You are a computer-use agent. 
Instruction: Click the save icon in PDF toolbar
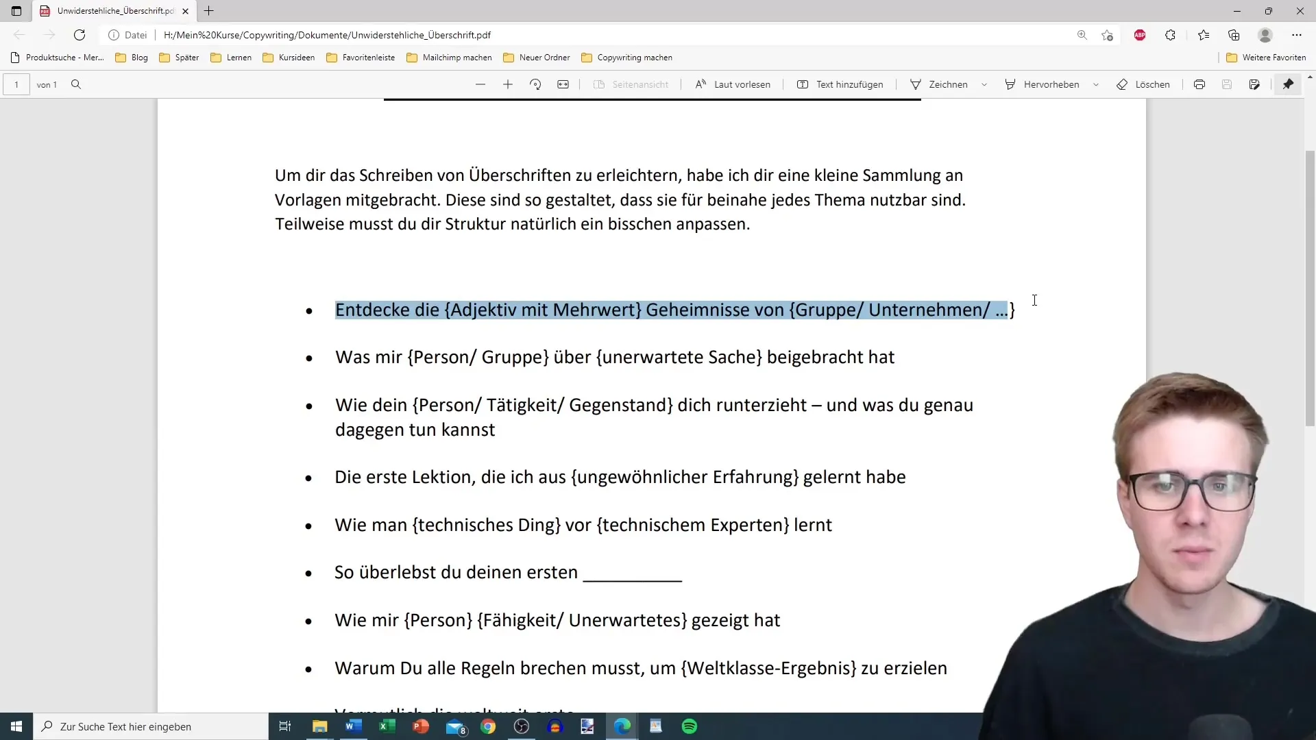coord(1227,84)
